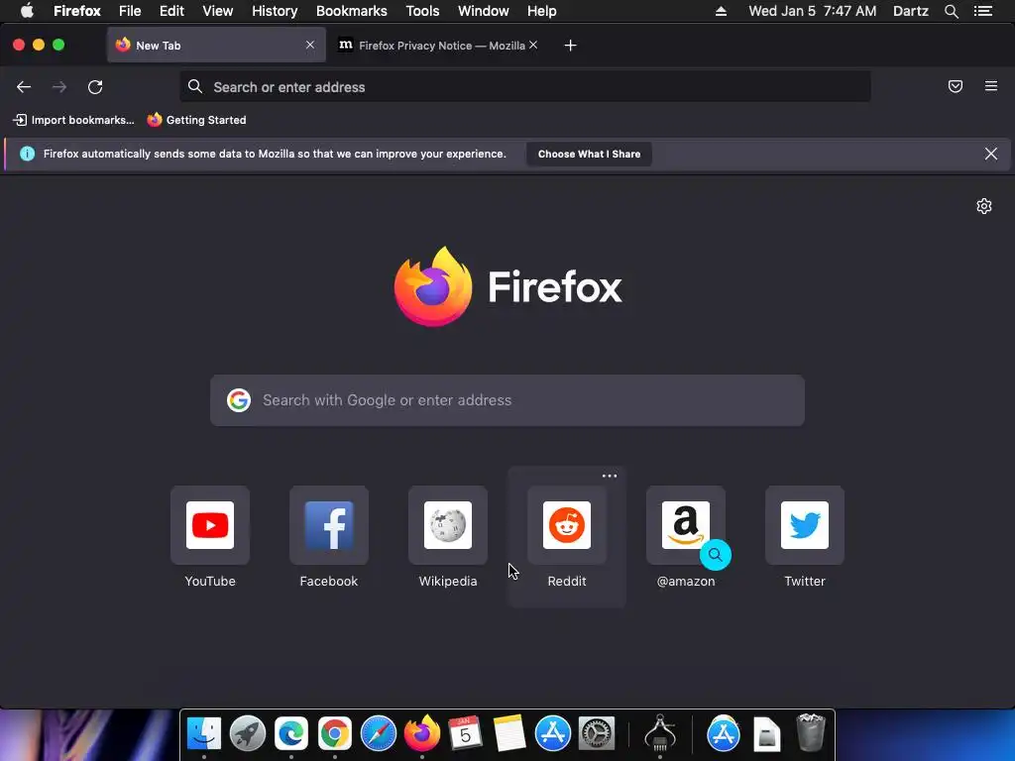Open new tab personalize settings gear
Image resolution: width=1015 pixels, height=761 pixels.
[984, 206]
